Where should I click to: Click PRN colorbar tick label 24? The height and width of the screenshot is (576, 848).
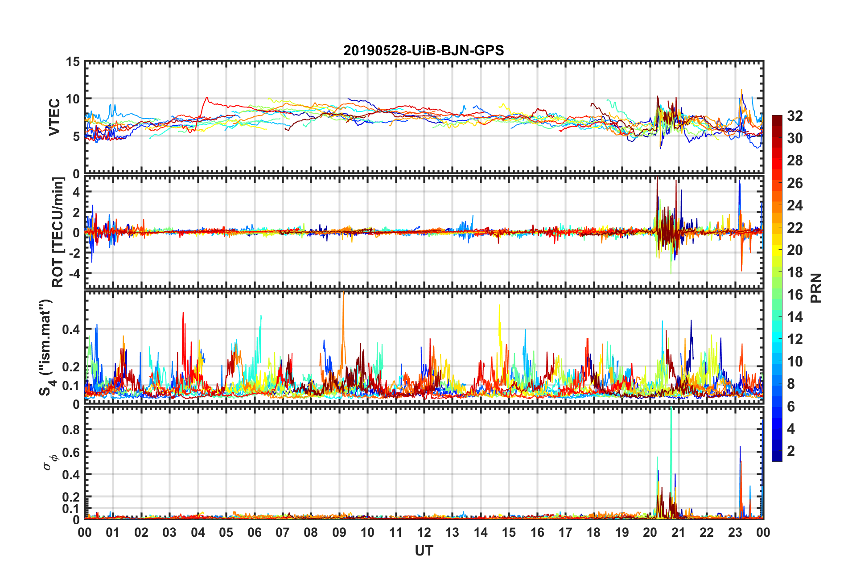(795, 205)
